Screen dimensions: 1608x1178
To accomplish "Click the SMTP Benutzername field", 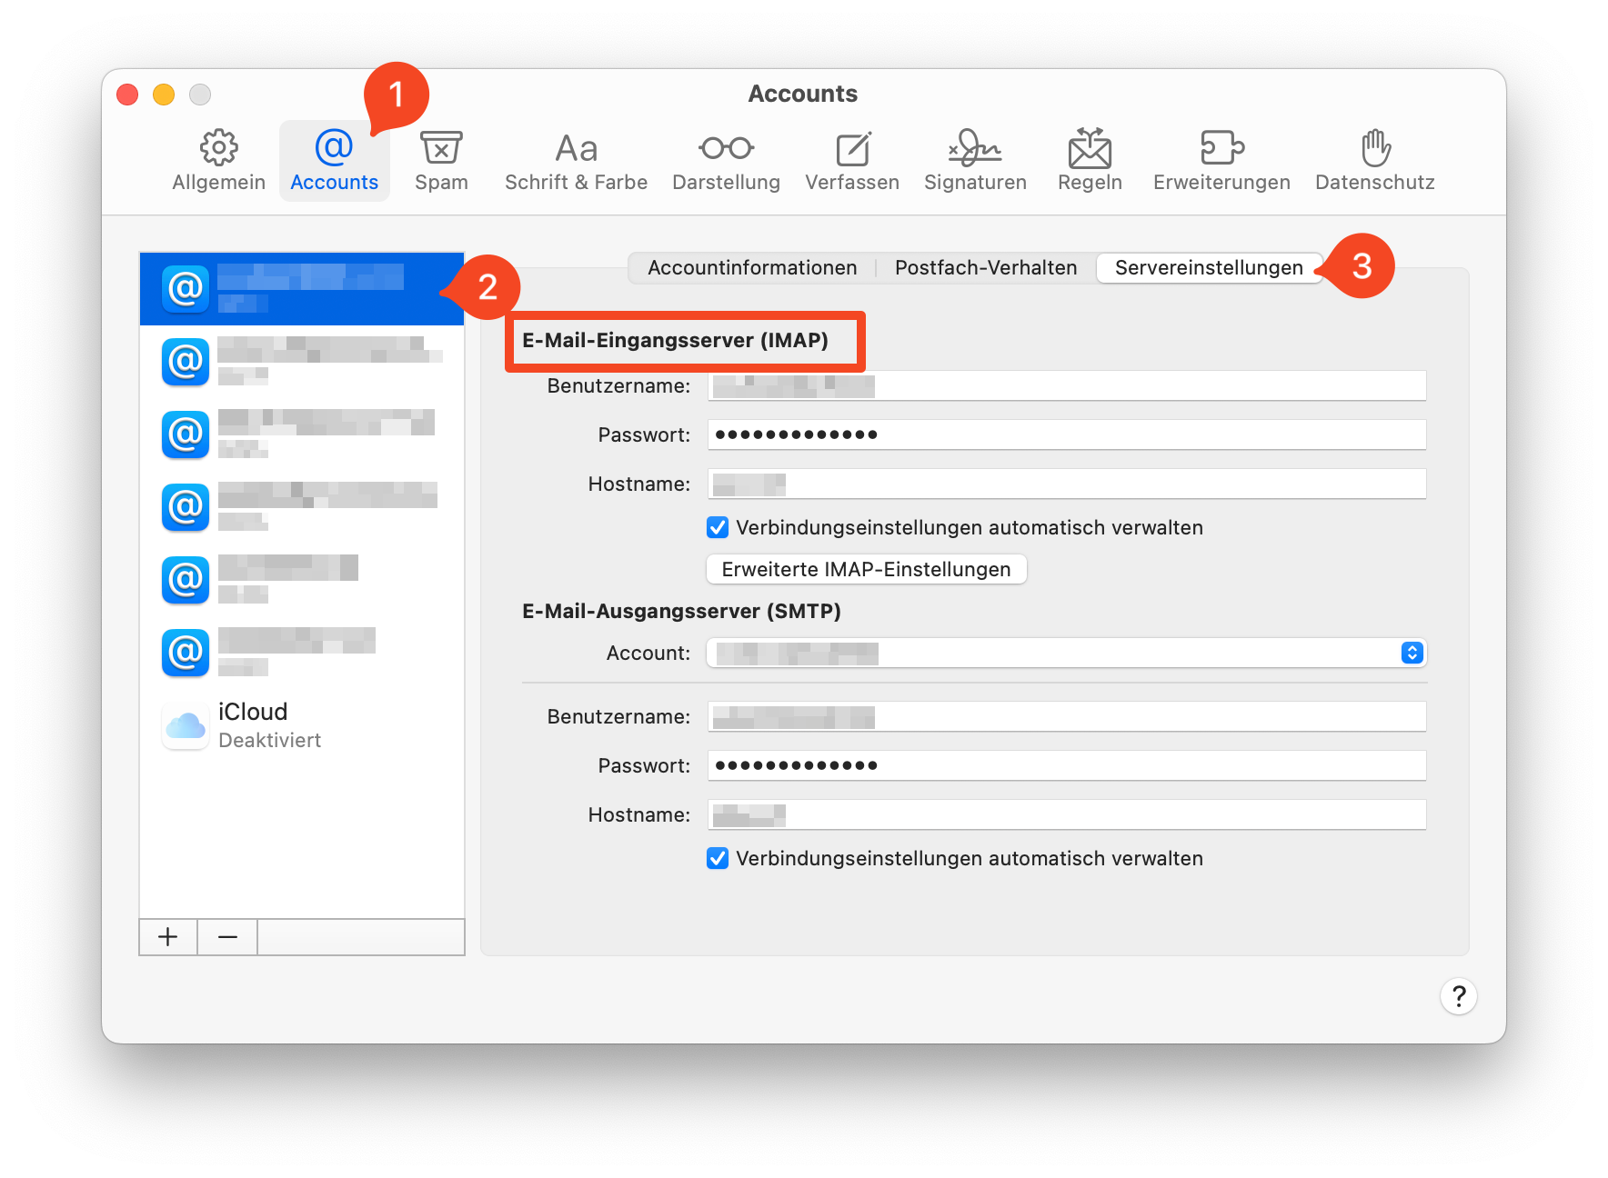I will (x=1067, y=716).
